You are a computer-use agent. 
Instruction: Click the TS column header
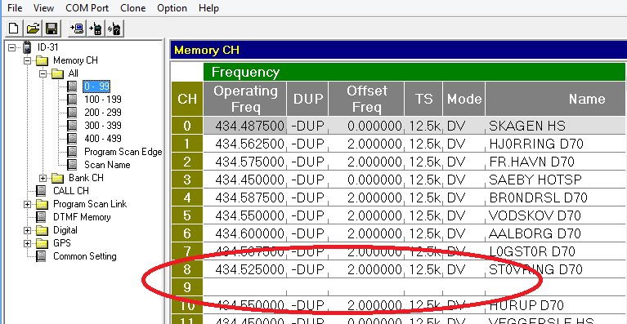click(x=423, y=99)
